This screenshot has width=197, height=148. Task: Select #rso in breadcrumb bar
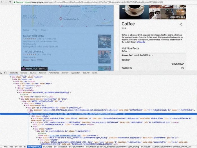pyautogui.click(x=11, y=147)
